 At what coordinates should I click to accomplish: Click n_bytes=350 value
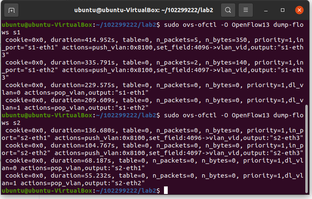[x=226, y=40]
